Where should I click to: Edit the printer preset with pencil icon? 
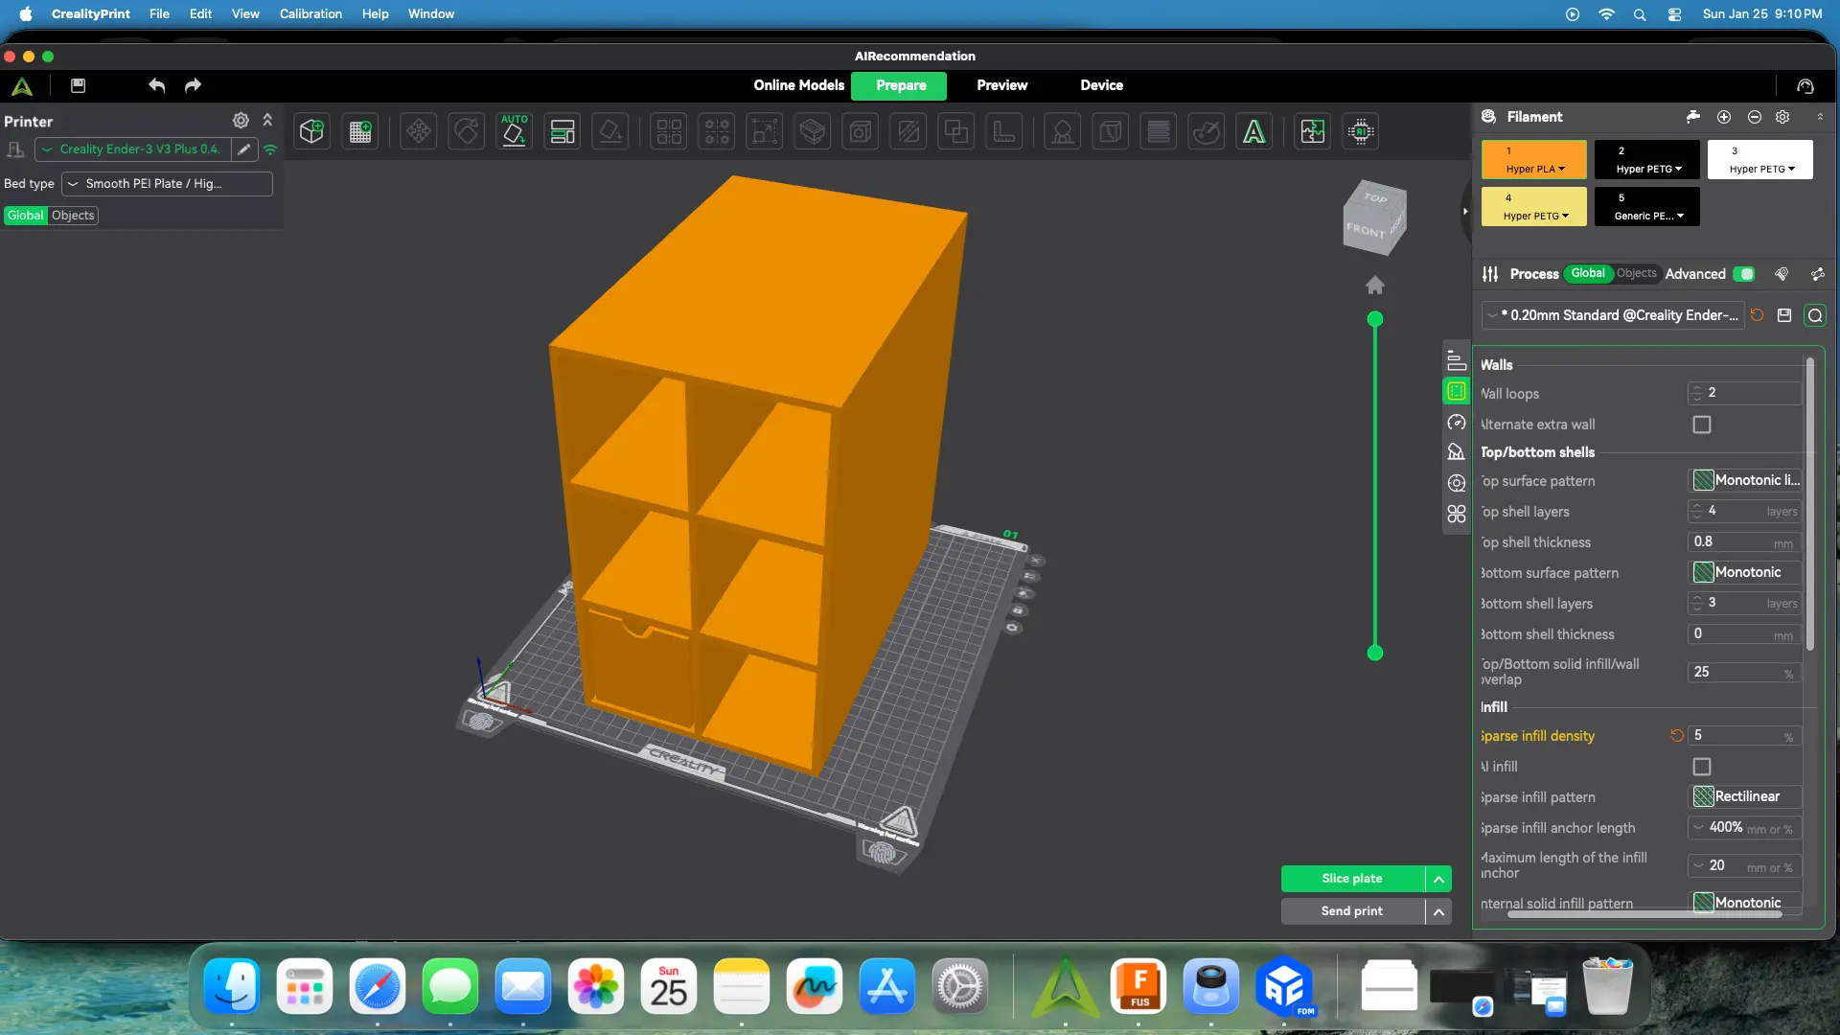[x=244, y=149]
